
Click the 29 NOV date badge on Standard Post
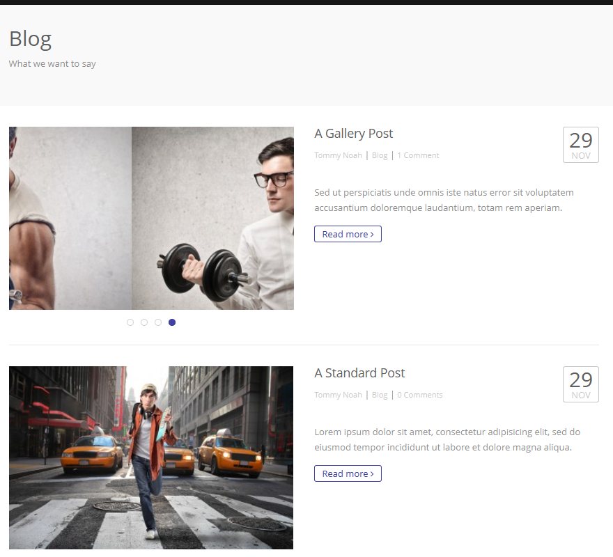pos(580,384)
